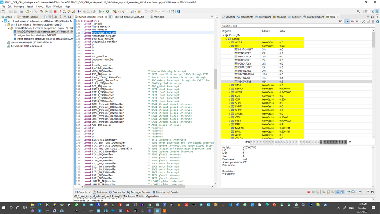The height and width of the screenshot is (214, 380).
Task: Click the search magnifier icon at top right
Action: coord(358,11)
